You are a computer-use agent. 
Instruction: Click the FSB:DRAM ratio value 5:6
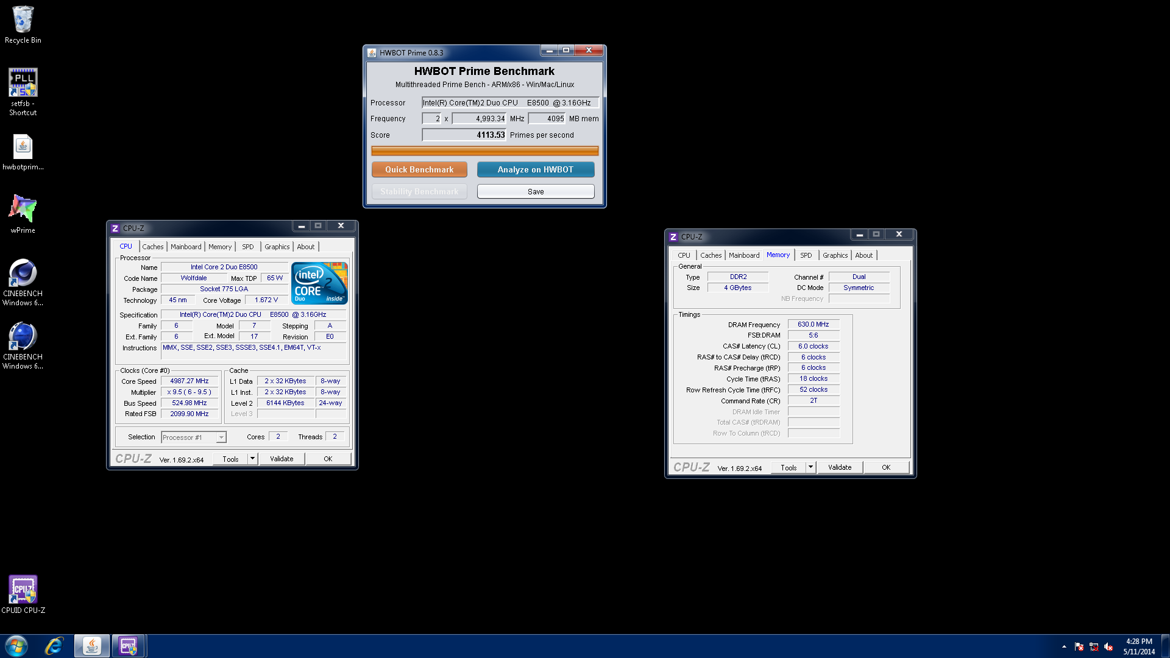pos(814,335)
